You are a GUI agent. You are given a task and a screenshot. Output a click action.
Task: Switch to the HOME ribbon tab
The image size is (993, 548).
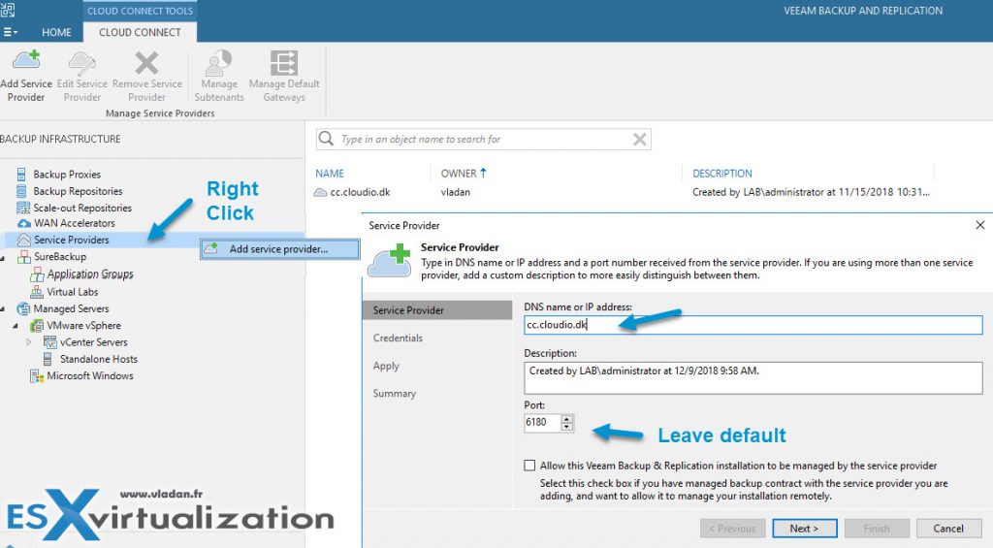[x=56, y=32]
